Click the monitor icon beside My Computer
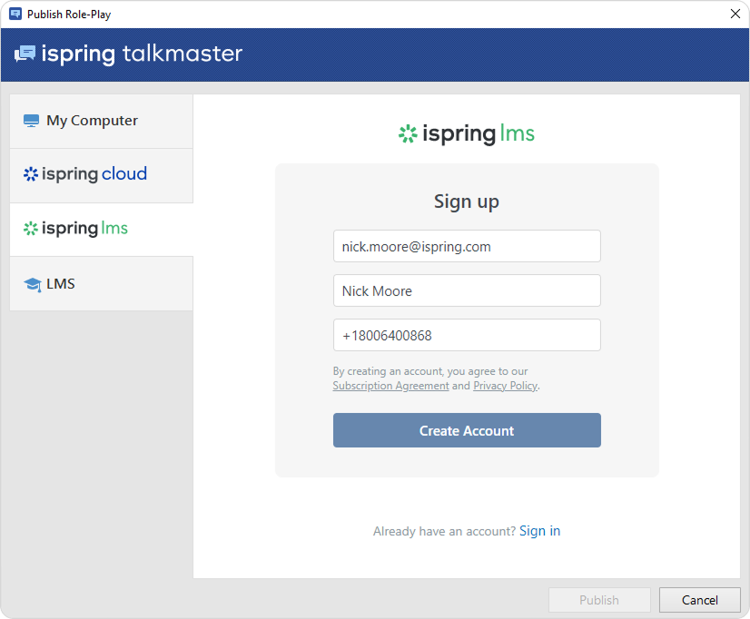The height and width of the screenshot is (619, 750). 32,121
